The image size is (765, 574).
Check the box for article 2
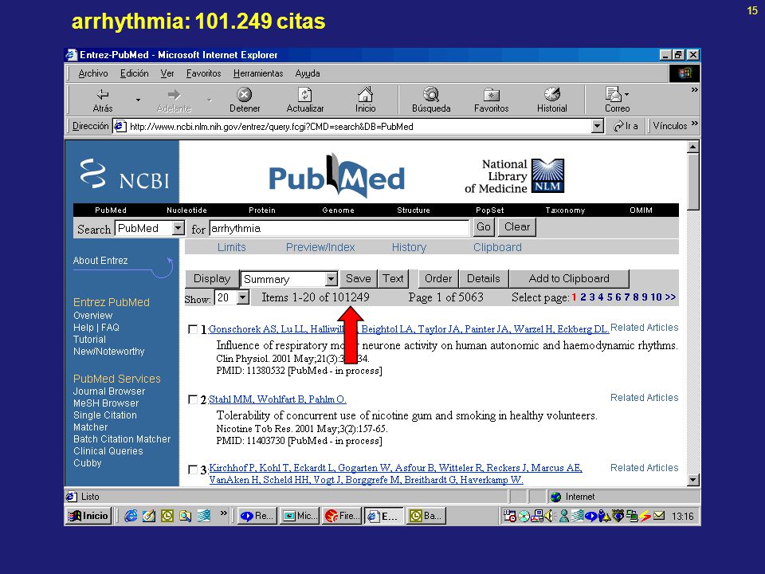[x=193, y=399]
